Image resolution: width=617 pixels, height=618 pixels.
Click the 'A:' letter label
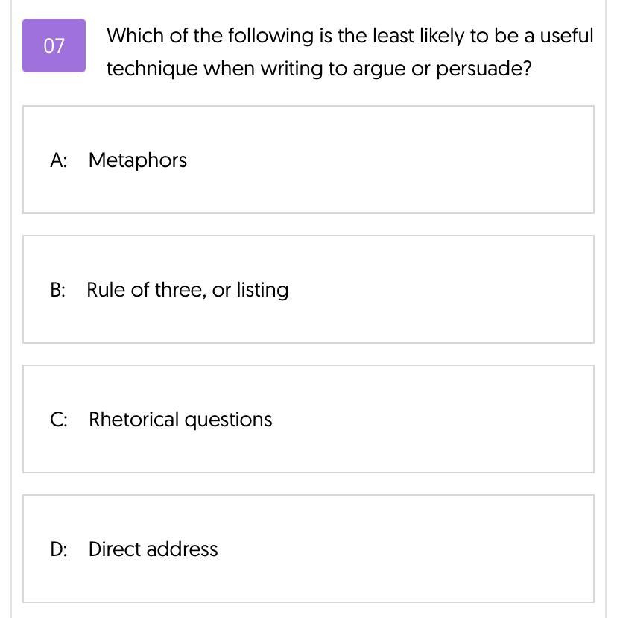(x=59, y=160)
